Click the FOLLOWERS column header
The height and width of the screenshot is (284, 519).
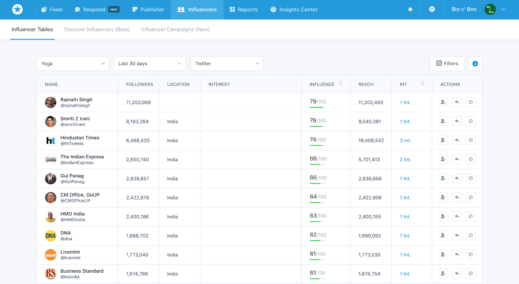pos(139,84)
